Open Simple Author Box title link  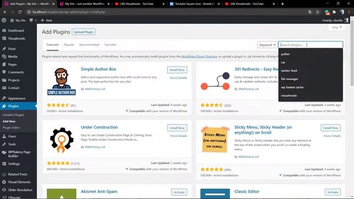click(x=98, y=69)
